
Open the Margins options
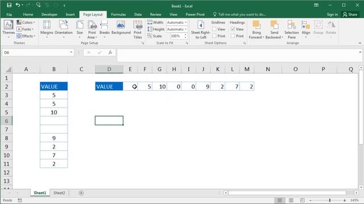click(x=47, y=29)
